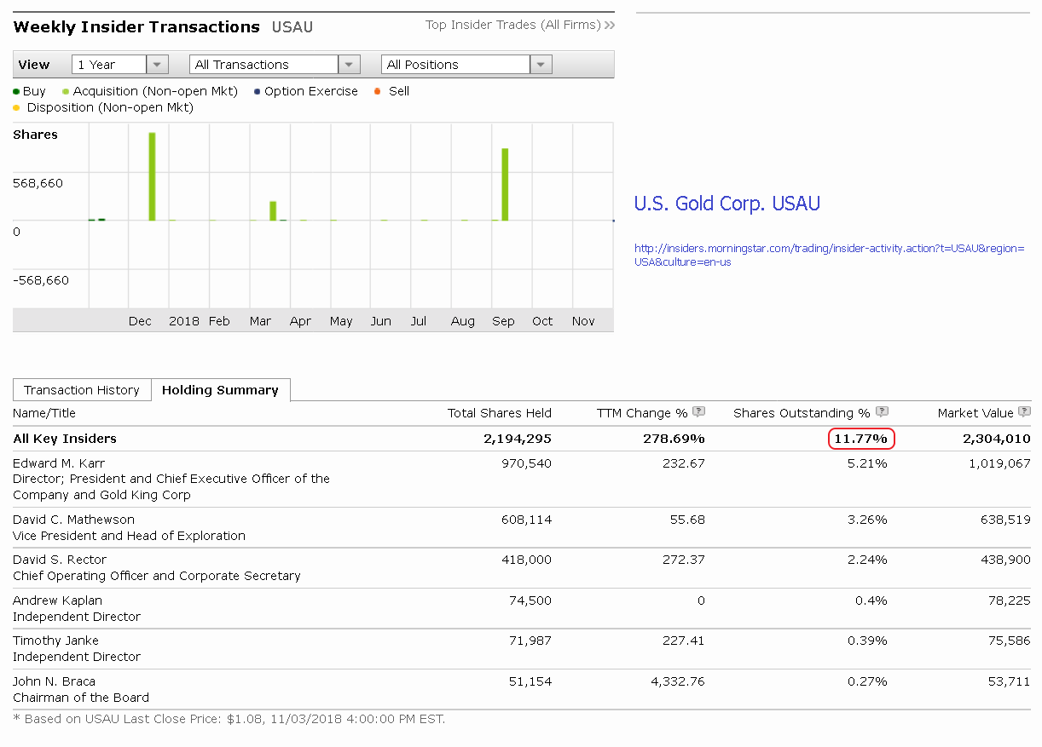The image size is (1042, 747).
Task: Click the September acquisition bar in chart
Action: point(505,184)
